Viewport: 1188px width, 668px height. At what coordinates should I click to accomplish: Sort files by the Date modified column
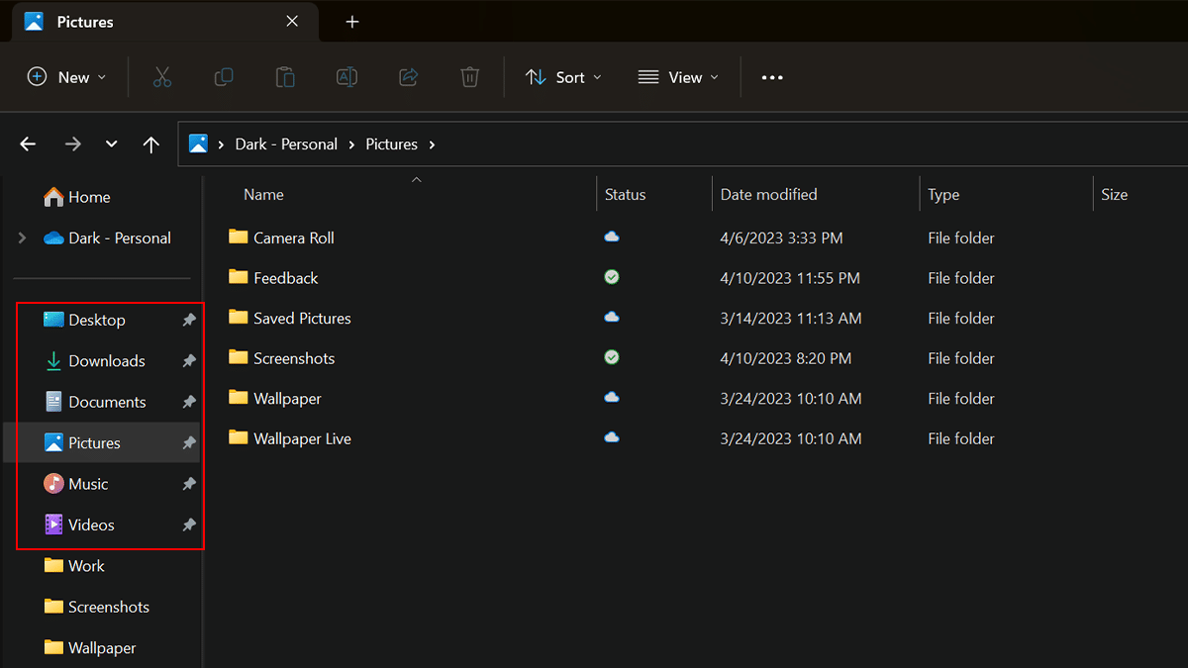768,194
